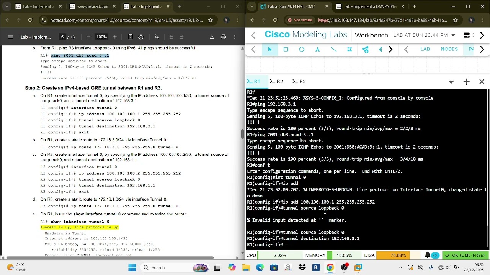Open tab search dropdown in netacad window
Image resolution: width=490 pixels, height=275 pixels.
[7, 6]
